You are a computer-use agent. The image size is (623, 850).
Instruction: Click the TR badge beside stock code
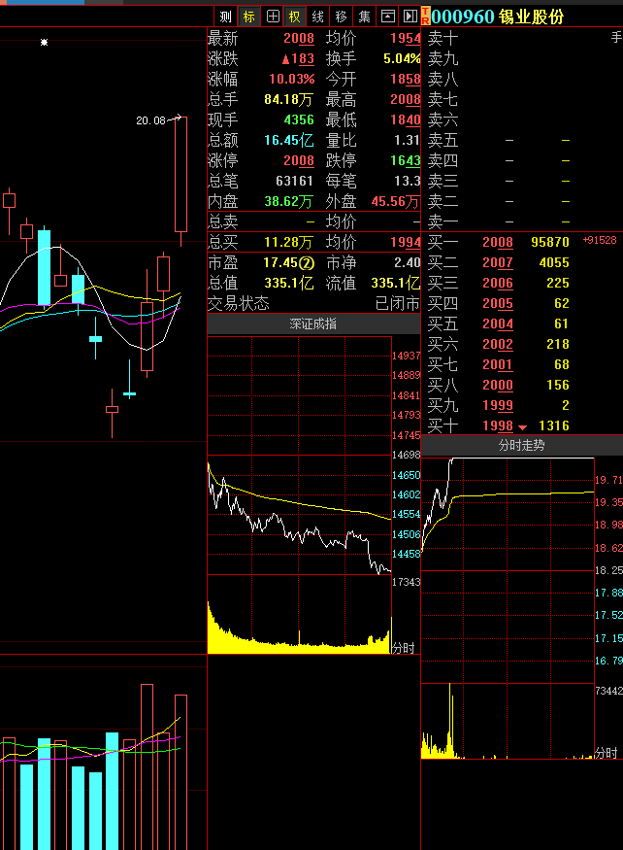tap(425, 17)
